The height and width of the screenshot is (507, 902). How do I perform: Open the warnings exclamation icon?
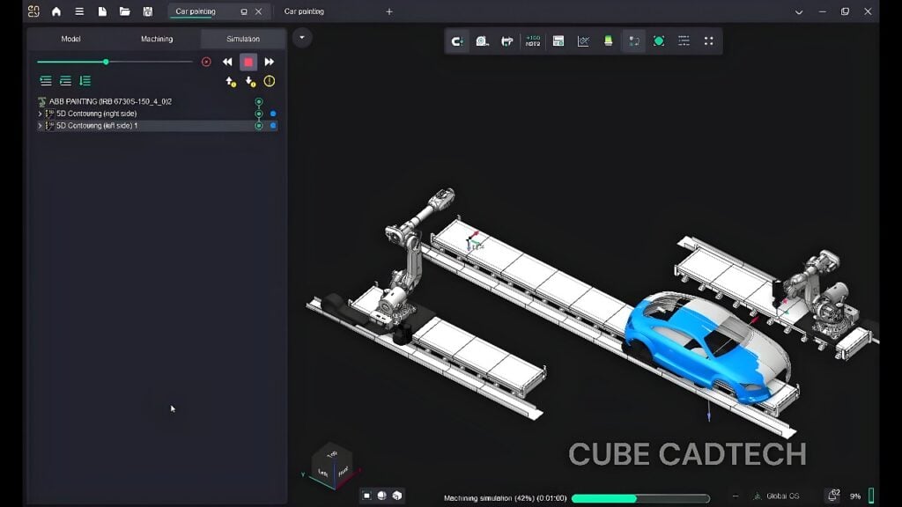coord(270,81)
